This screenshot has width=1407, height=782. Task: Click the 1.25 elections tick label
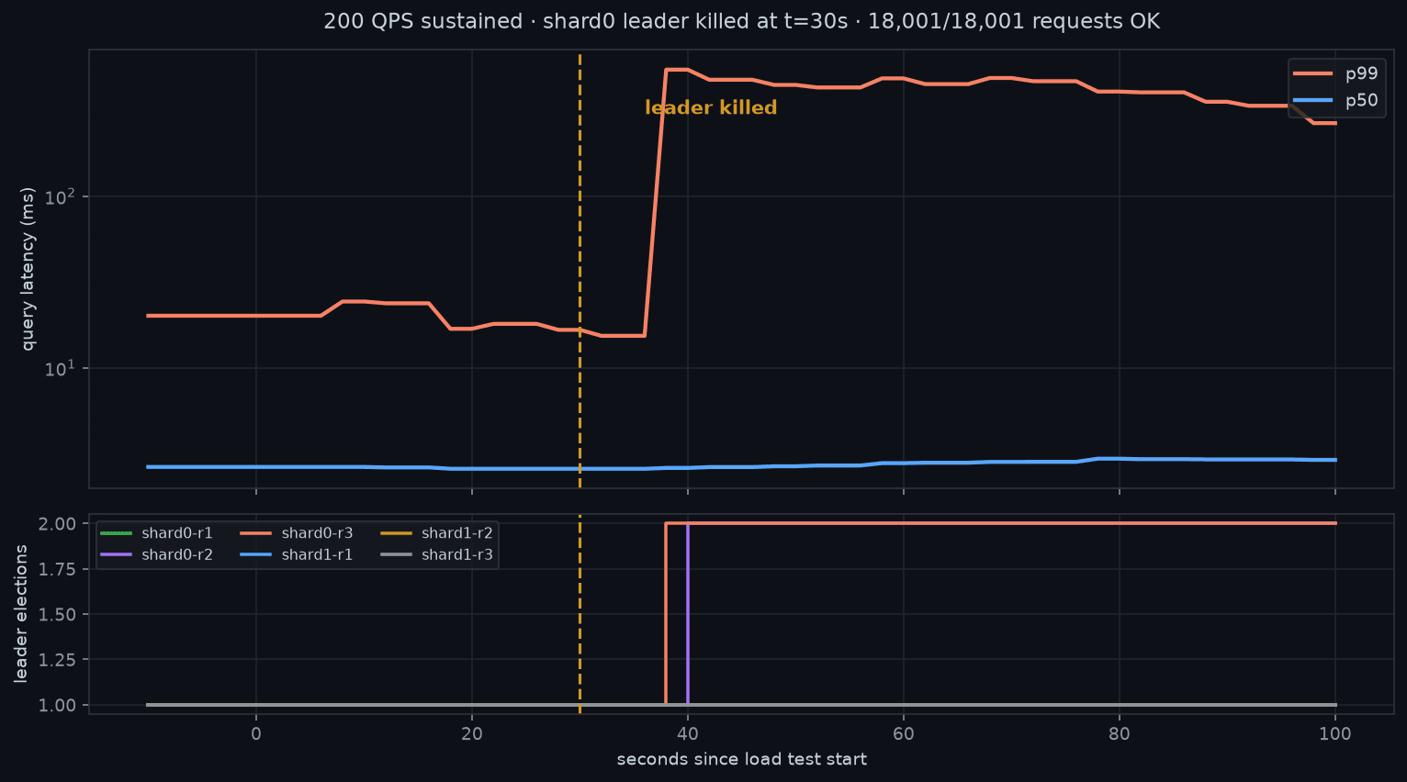tap(59, 660)
